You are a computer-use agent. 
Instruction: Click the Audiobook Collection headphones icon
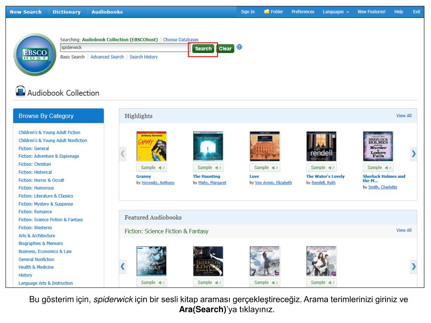[x=21, y=91]
